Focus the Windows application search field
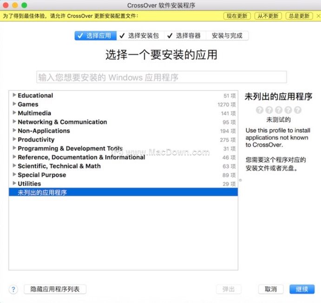The width and height of the screenshot is (321, 303). (162, 77)
